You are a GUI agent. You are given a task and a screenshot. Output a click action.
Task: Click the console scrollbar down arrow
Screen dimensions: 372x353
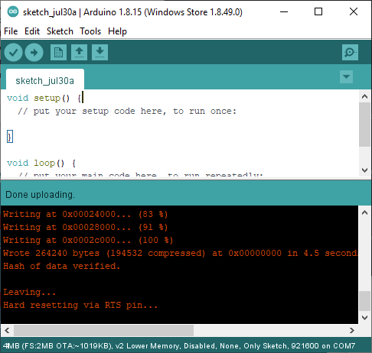(364, 318)
